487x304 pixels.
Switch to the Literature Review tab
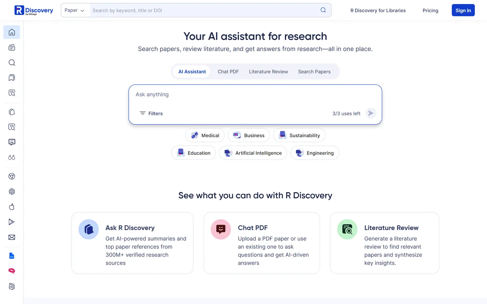click(x=268, y=72)
